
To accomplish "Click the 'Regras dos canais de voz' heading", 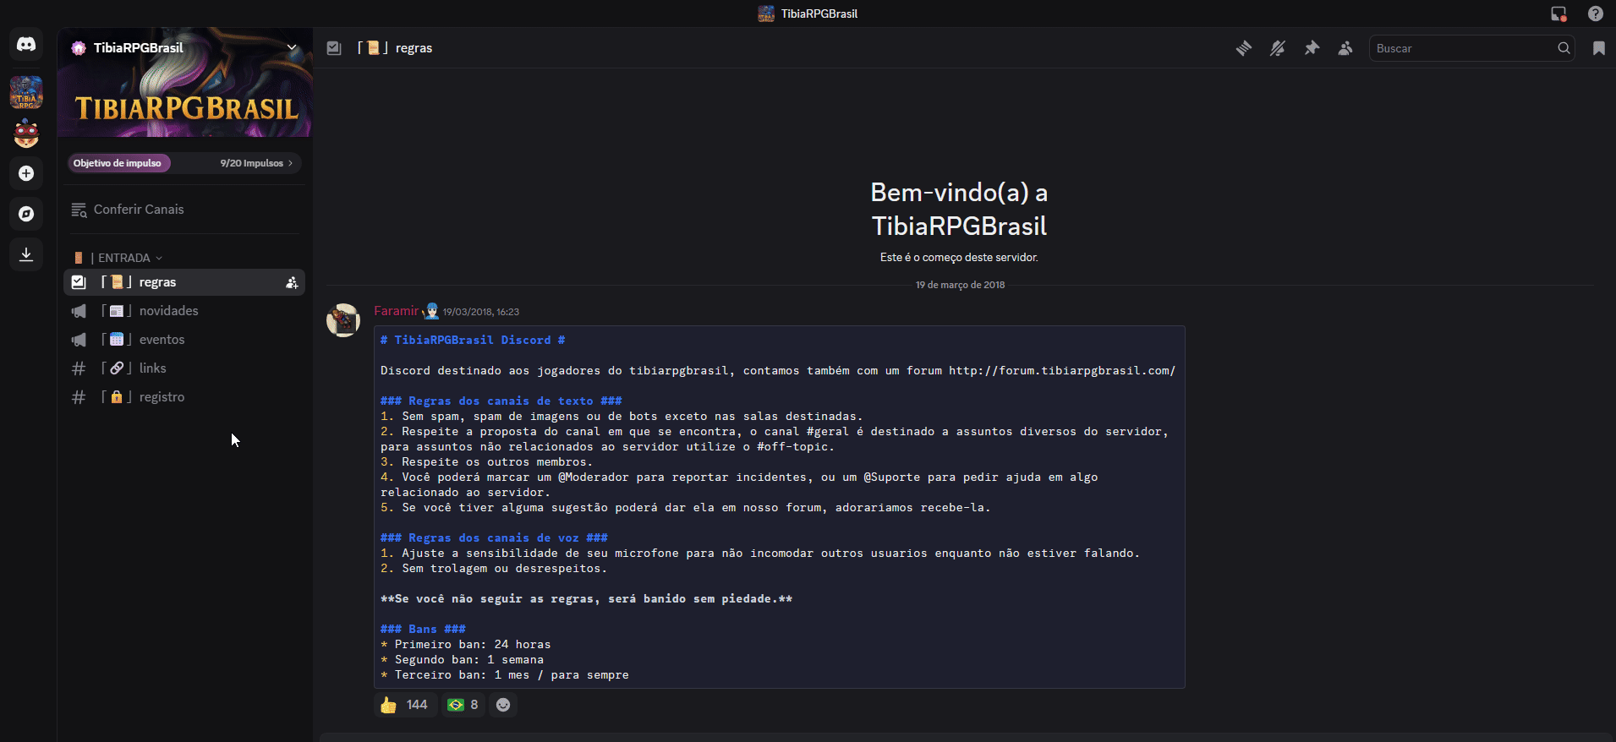I will point(494,537).
